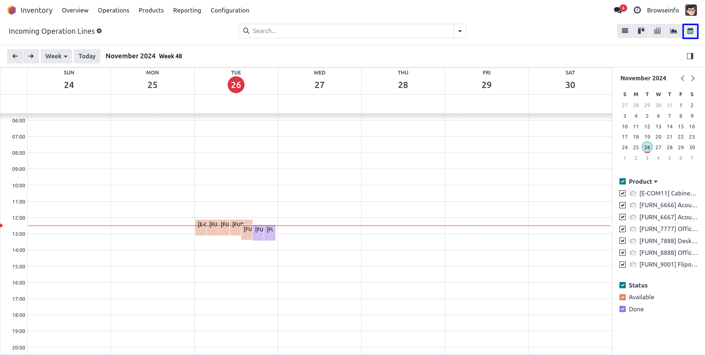This screenshot has height=355, width=705.
Task: Open the Operations menu
Action: click(113, 10)
